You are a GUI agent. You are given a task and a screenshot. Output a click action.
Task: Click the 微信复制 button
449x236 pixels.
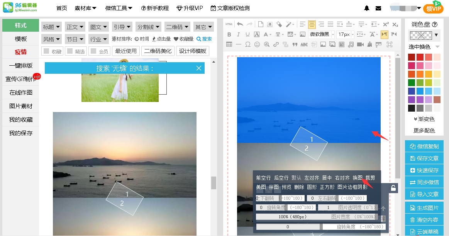pyautogui.click(x=424, y=146)
